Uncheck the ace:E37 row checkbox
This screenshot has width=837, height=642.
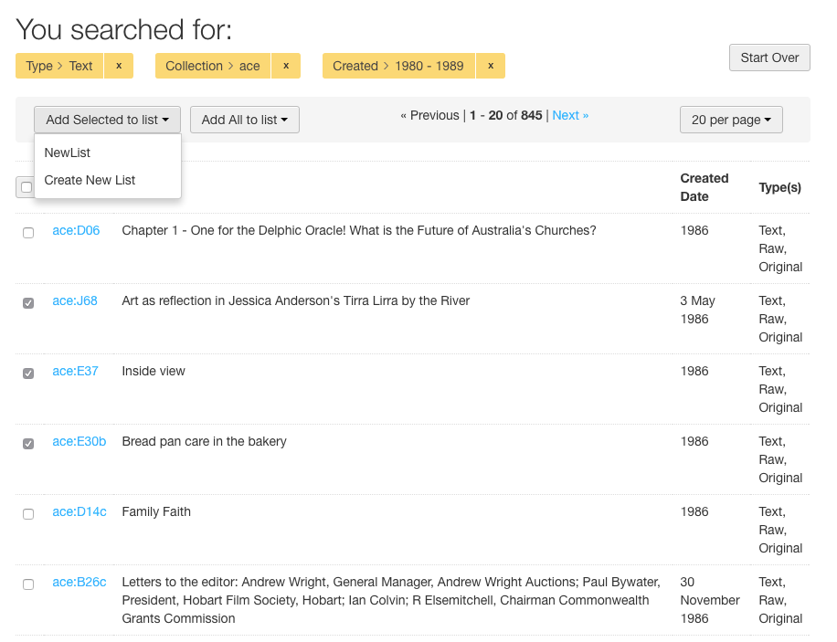click(x=28, y=374)
